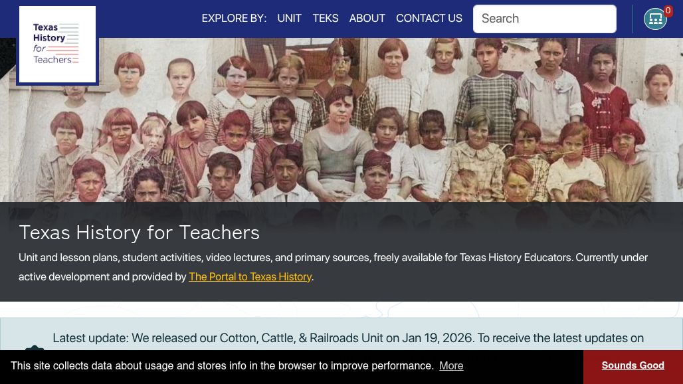Click the seated teacher in the class photo
The image size is (683, 384).
coord(338,144)
